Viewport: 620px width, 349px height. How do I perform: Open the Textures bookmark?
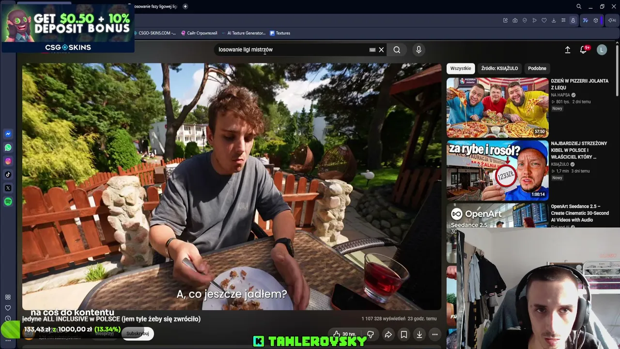(280, 33)
